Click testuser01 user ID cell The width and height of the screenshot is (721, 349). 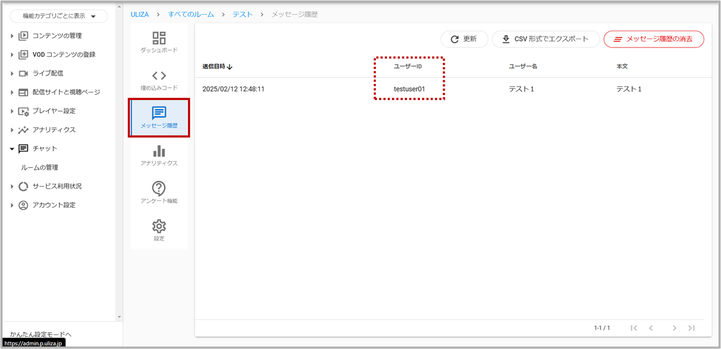(409, 89)
